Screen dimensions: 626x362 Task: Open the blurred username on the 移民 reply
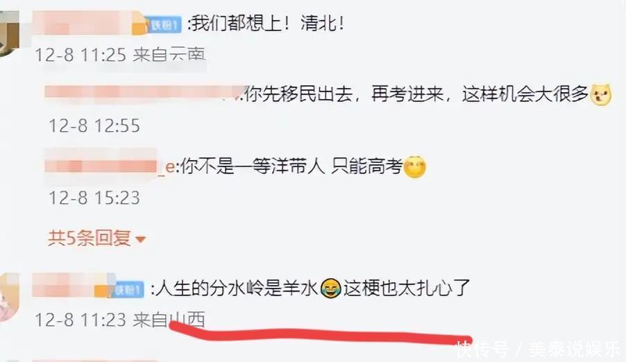click(x=144, y=93)
